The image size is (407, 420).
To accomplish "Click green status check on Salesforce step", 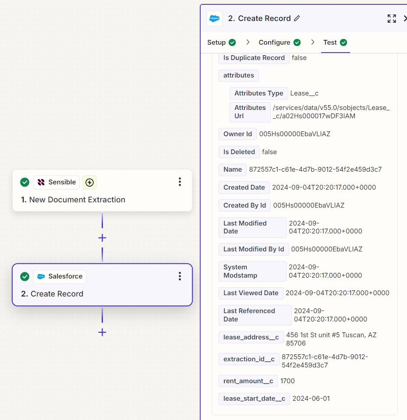I will tap(25, 276).
